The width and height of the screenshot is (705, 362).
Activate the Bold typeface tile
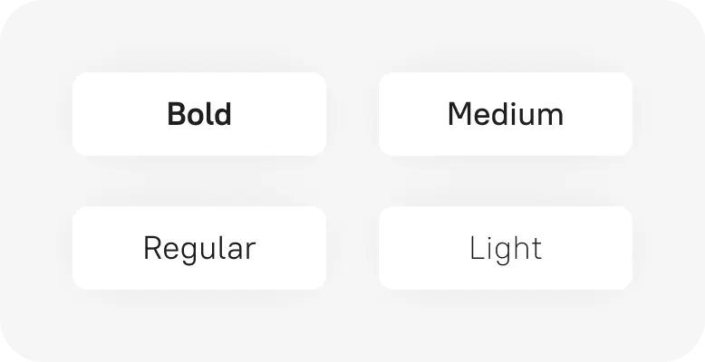(199, 114)
